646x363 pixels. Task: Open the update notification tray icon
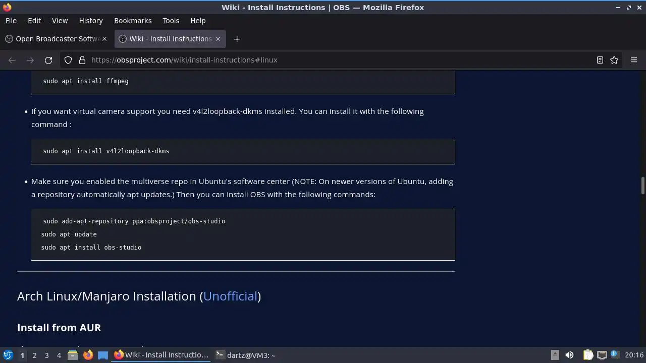[615, 355]
